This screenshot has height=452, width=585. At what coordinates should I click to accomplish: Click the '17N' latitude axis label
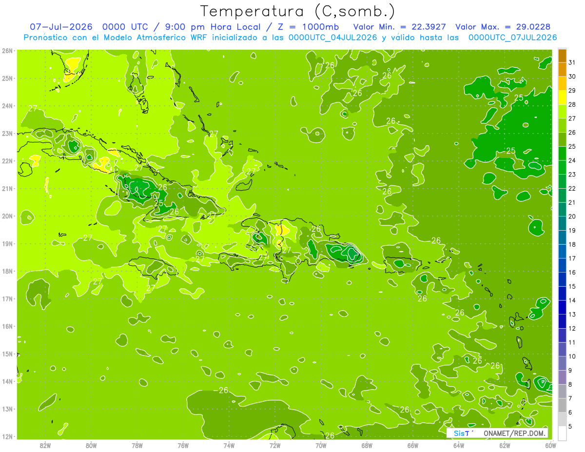pos(7,299)
